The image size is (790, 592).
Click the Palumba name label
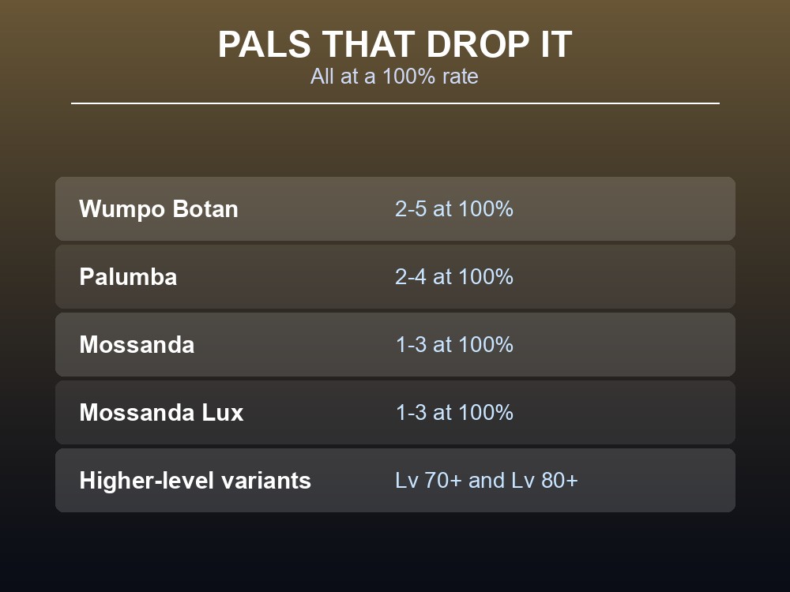click(x=128, y=277)
